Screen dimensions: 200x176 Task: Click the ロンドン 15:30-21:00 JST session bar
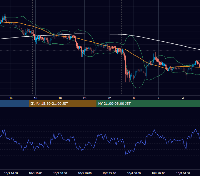(x=62, y=104)
